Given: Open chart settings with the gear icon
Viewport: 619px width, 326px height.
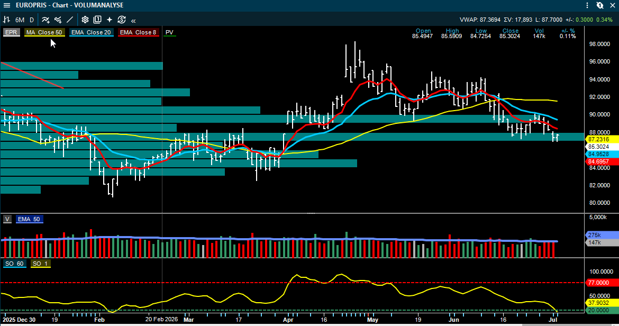Looking at the screenshot, I should coord(85,20).
